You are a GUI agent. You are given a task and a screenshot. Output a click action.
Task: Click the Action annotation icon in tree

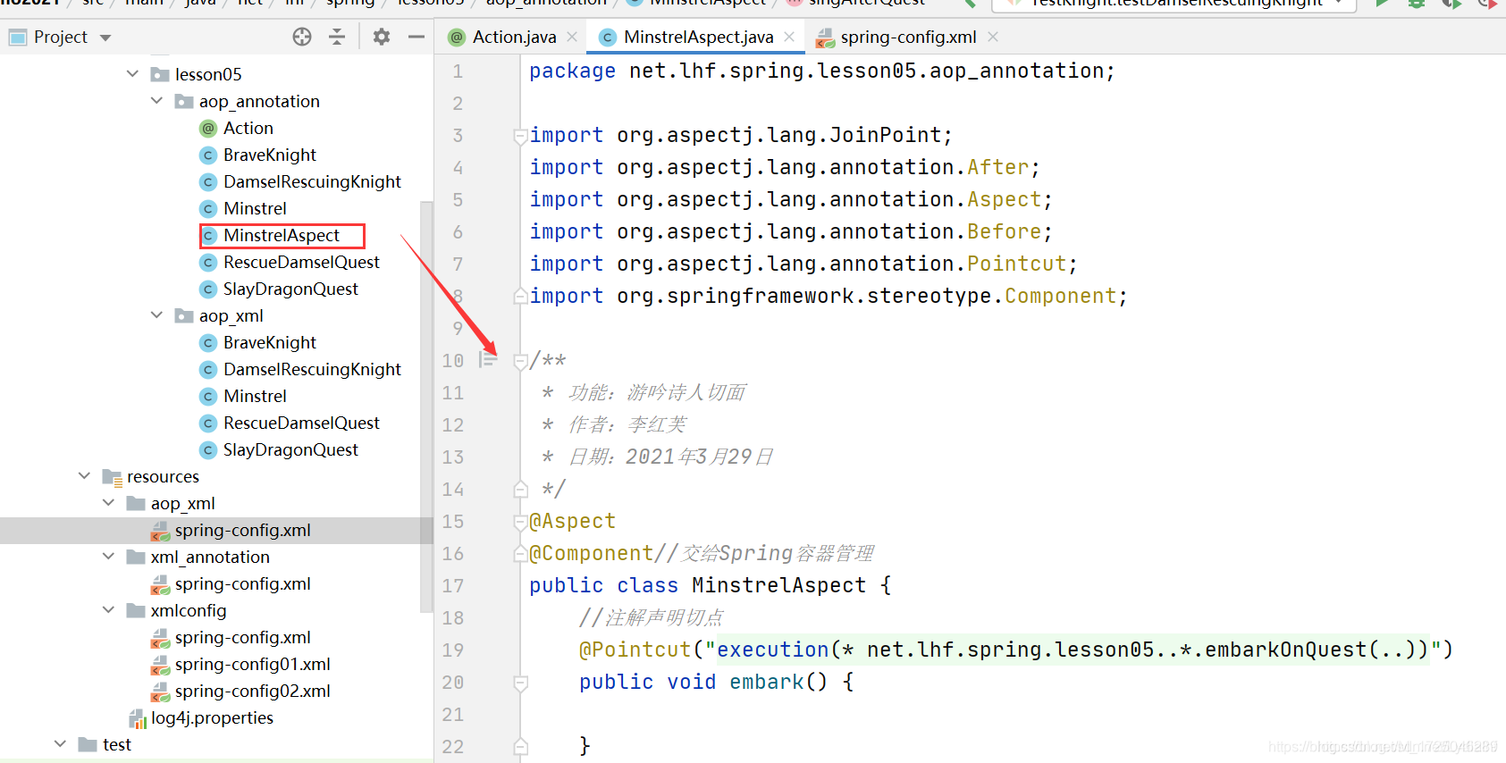click(208, 129)
